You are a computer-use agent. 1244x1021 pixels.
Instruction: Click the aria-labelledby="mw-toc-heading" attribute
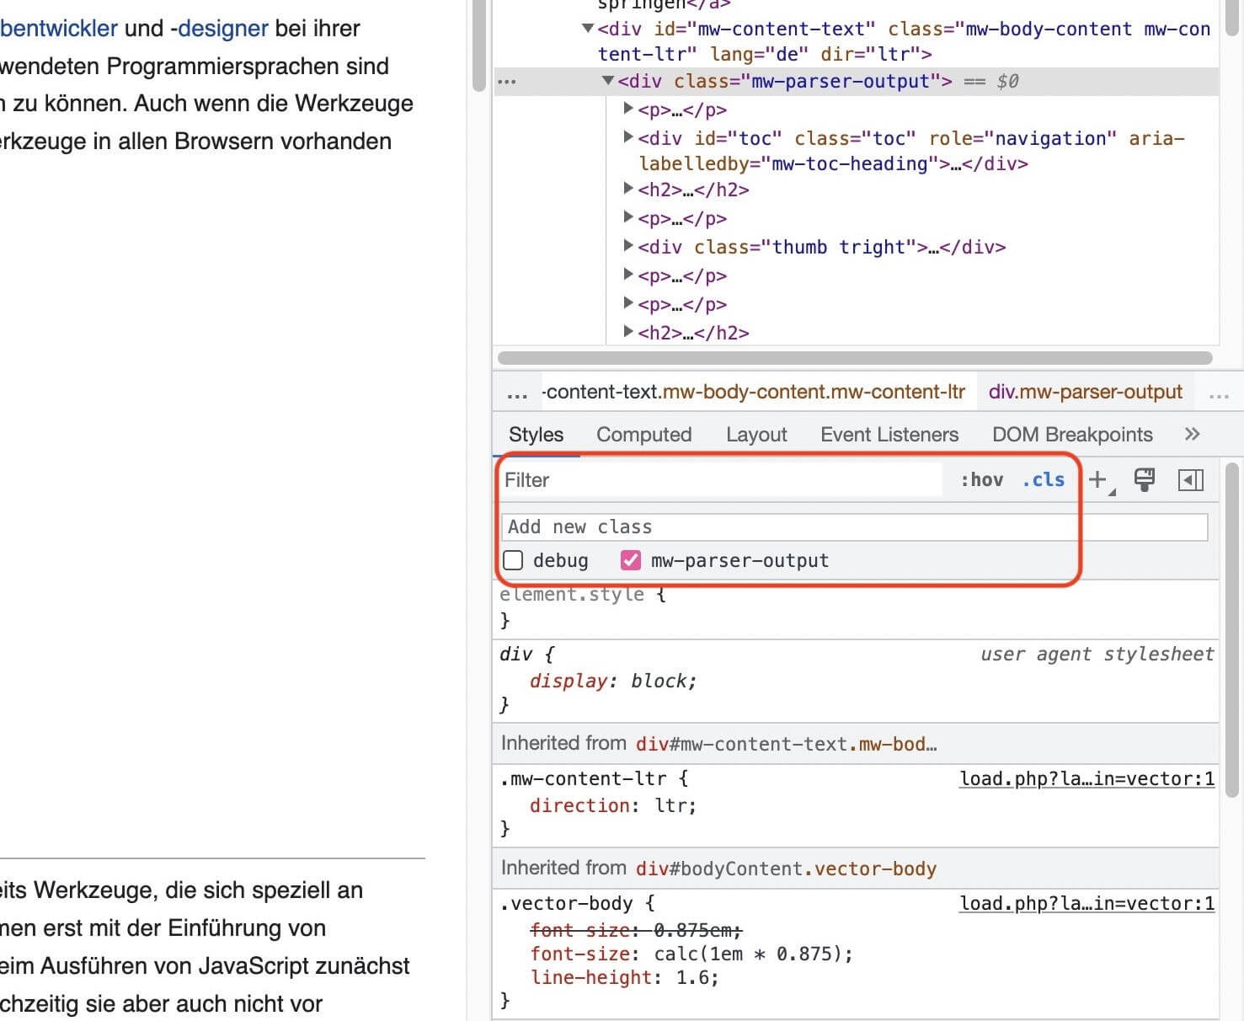911,151
